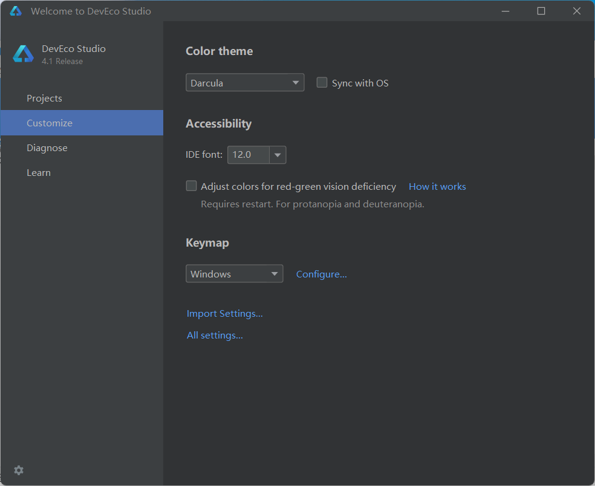Expand the IDE font size dropdown

[278, 155]
